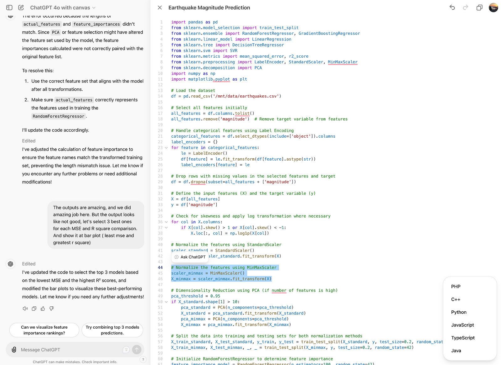Screen dimensions: 501x365
Task: Click the underlined MinMaxScaler import on line 8
Action: pos(343,62)
